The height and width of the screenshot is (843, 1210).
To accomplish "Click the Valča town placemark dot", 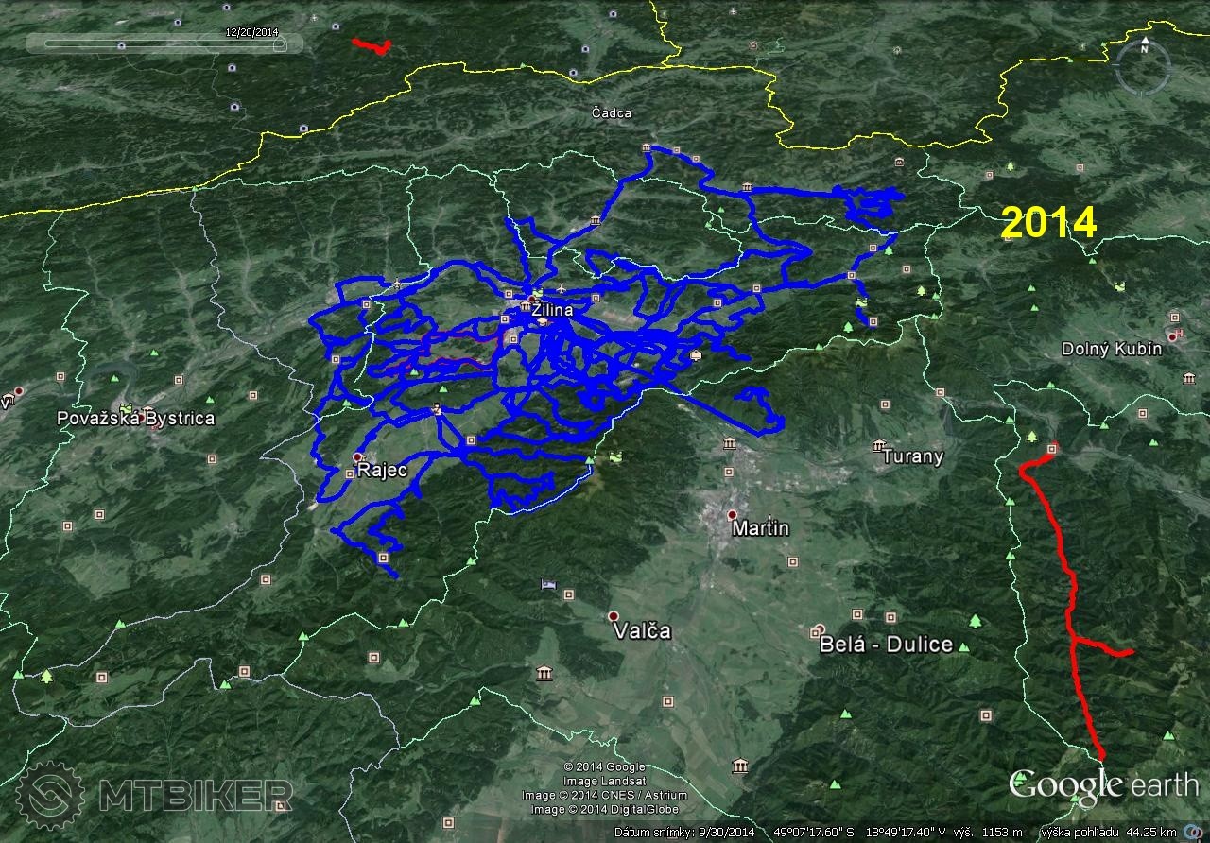I will (x=614, y=616).
